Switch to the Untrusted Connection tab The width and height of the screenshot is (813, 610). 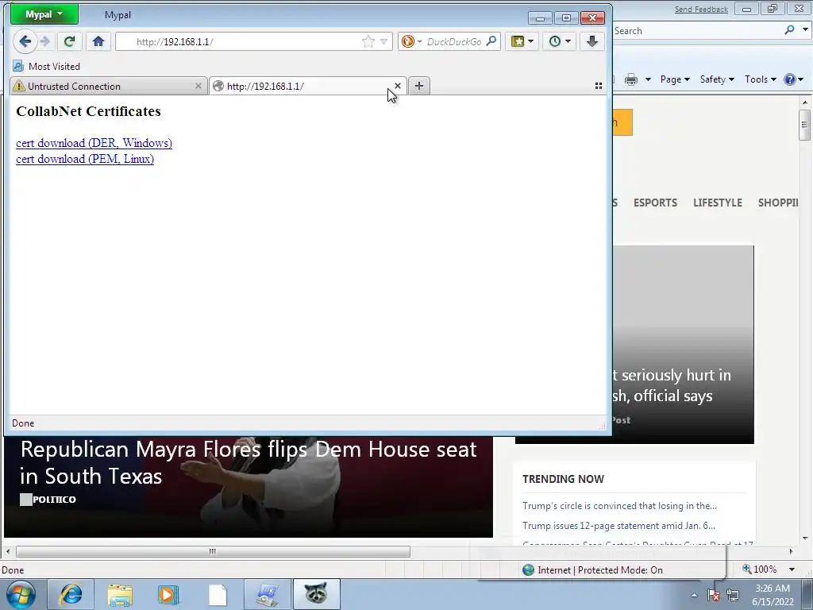pyautogui.click(x=109, y=86)
